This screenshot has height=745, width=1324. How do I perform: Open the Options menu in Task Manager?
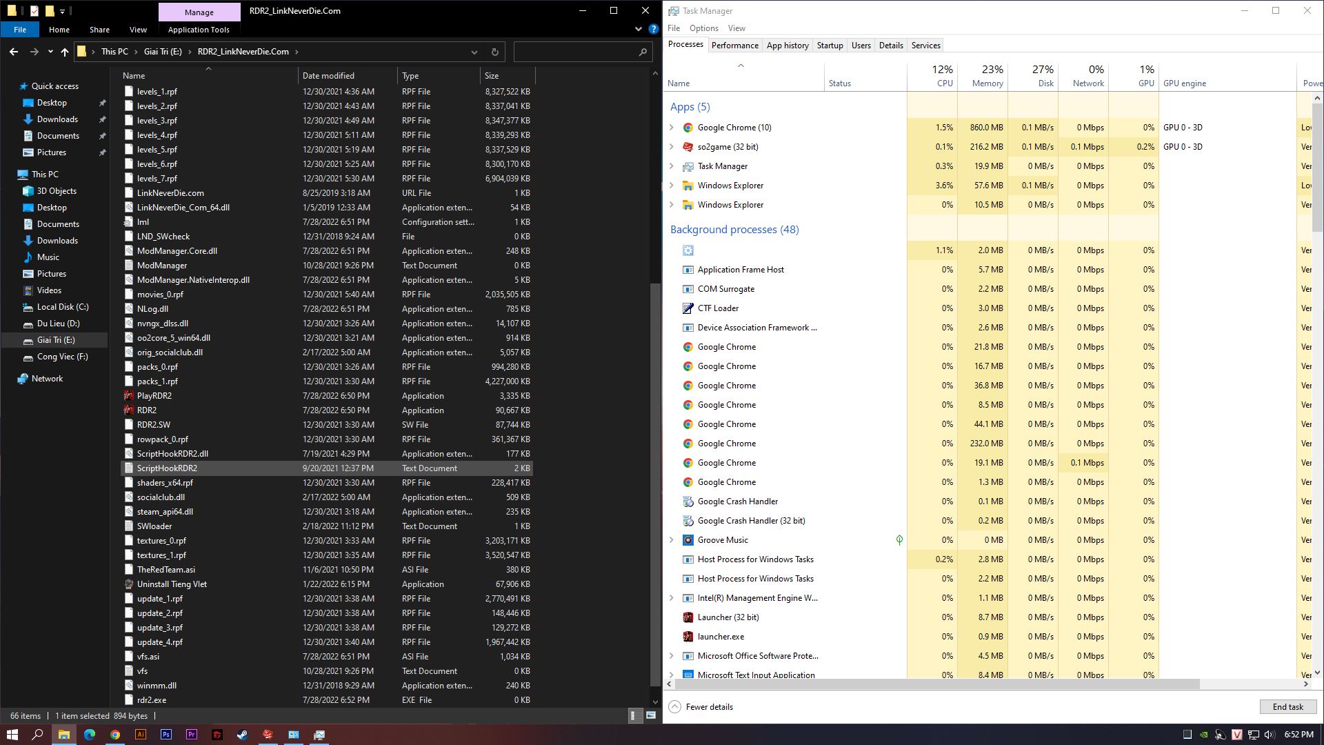click(x=703, y=28)
